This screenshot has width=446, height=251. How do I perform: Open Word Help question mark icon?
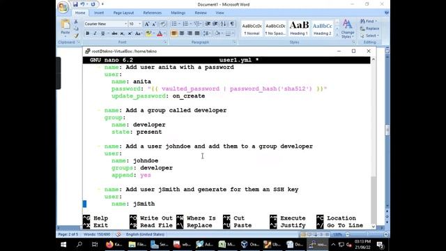(387, 13)
